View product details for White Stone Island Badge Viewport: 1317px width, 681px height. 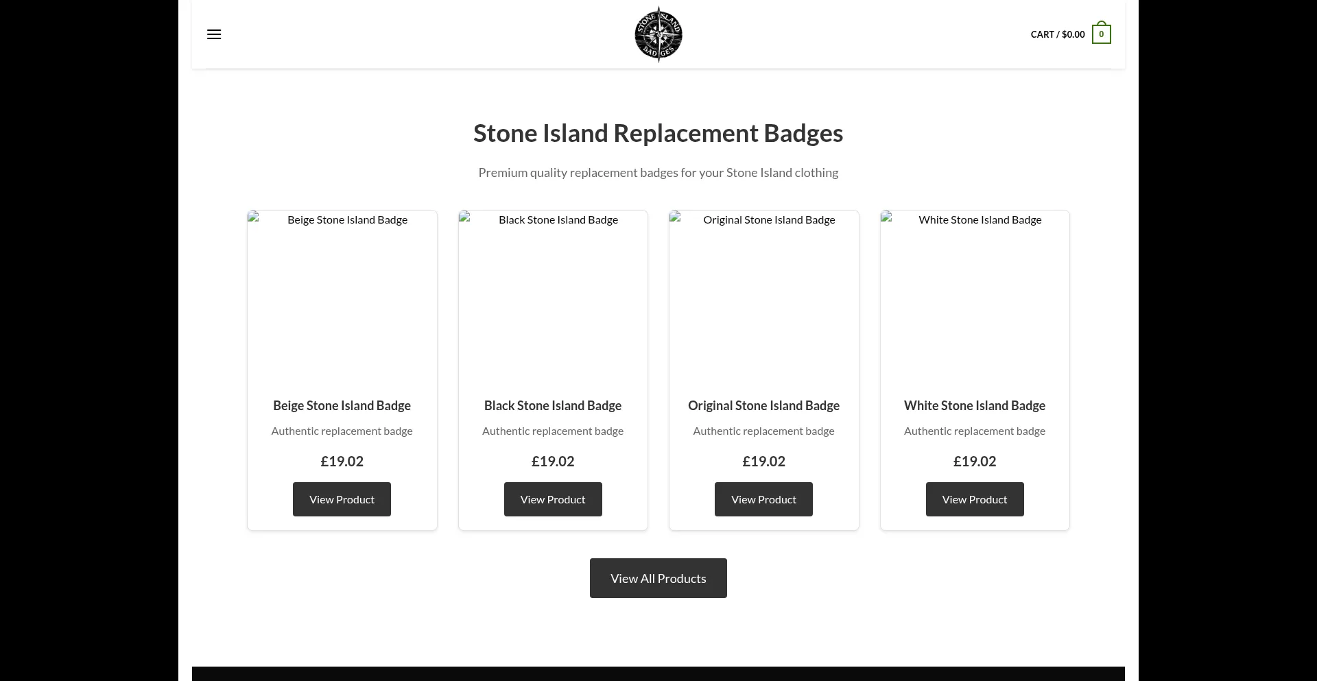pos(974,499)
